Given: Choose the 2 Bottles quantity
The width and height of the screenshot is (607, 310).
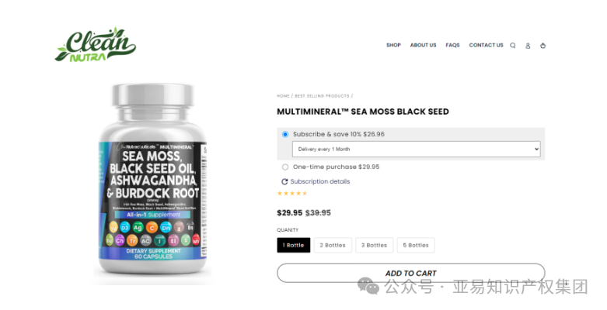Looking at the screenshot, I should coord(333,245).
